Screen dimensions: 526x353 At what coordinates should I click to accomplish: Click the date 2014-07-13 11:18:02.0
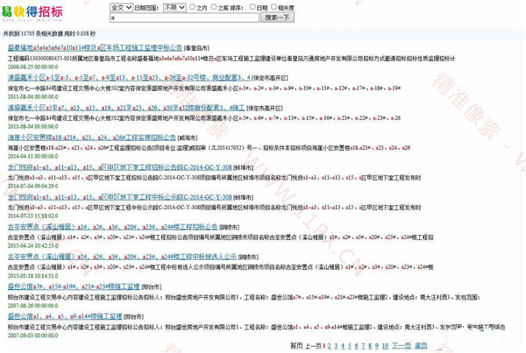point(33,215)
